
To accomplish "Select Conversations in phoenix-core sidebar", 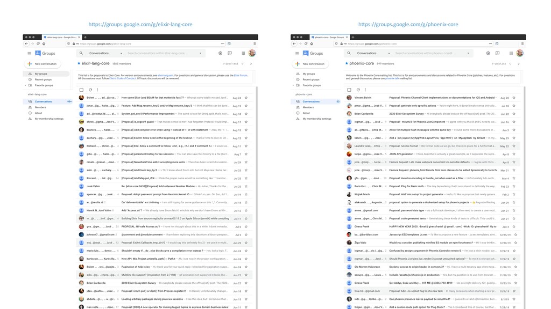I will [x=316, y=101].
